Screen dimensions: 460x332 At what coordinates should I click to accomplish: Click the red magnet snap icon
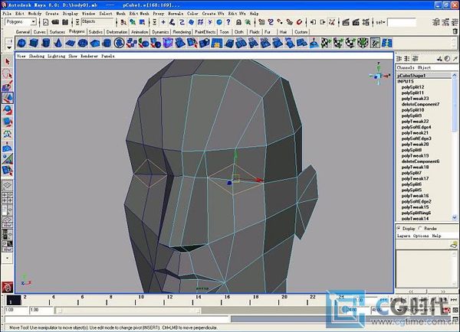[x=299, y=22]
